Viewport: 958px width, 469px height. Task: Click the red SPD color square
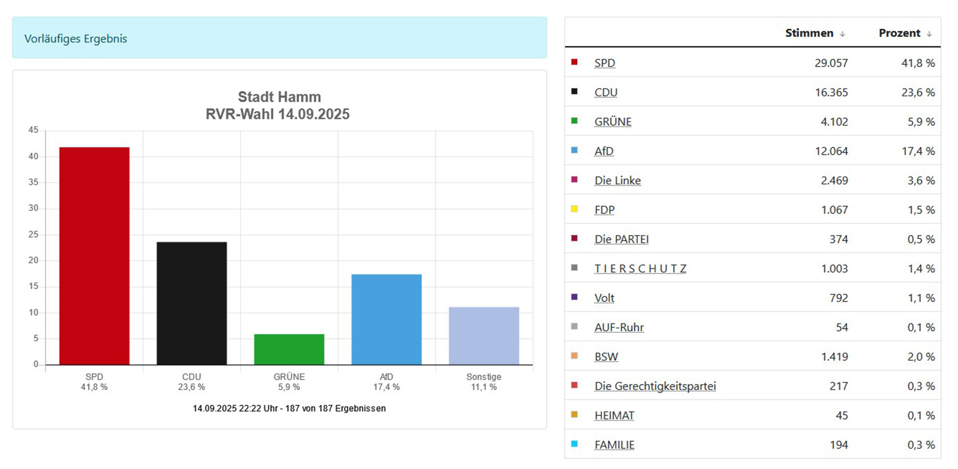tap(575, 62)
